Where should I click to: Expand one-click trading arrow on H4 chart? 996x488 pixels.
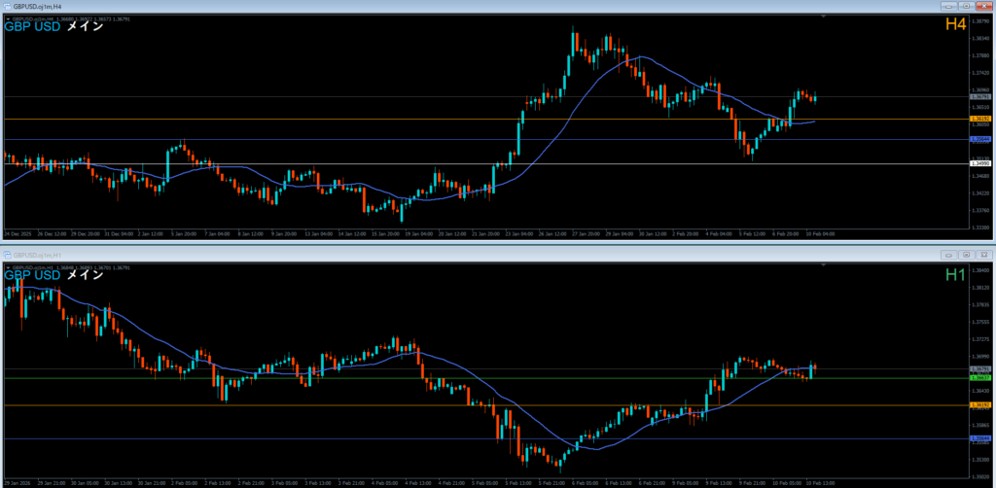[x=7, y=17]
